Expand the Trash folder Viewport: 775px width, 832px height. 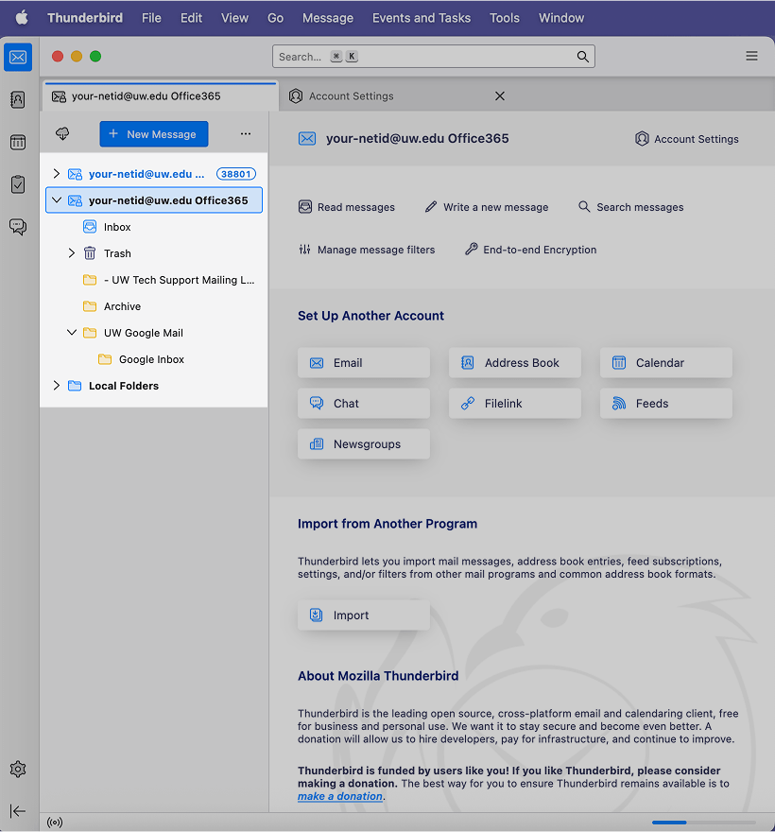tap(72, 253)
